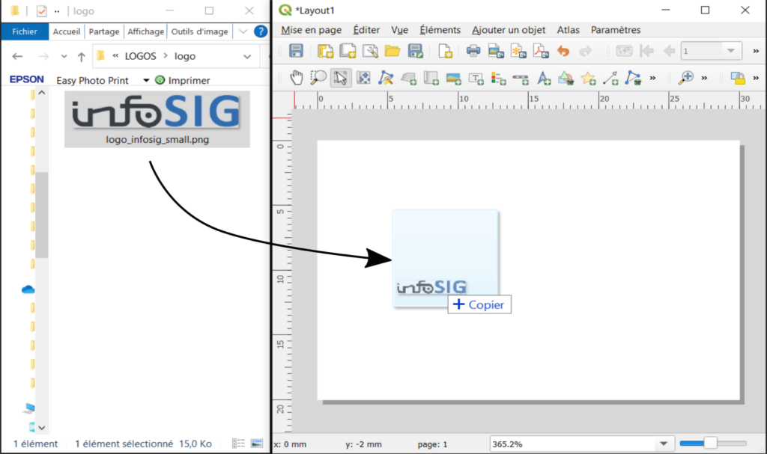
Task: Add a 3D map item
Action: pos(409,78)
